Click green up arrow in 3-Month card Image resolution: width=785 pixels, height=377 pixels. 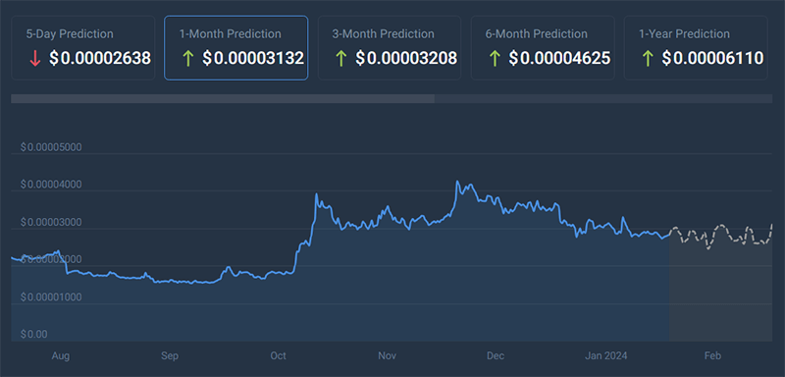pyautogui.click(x=340, y=59)
